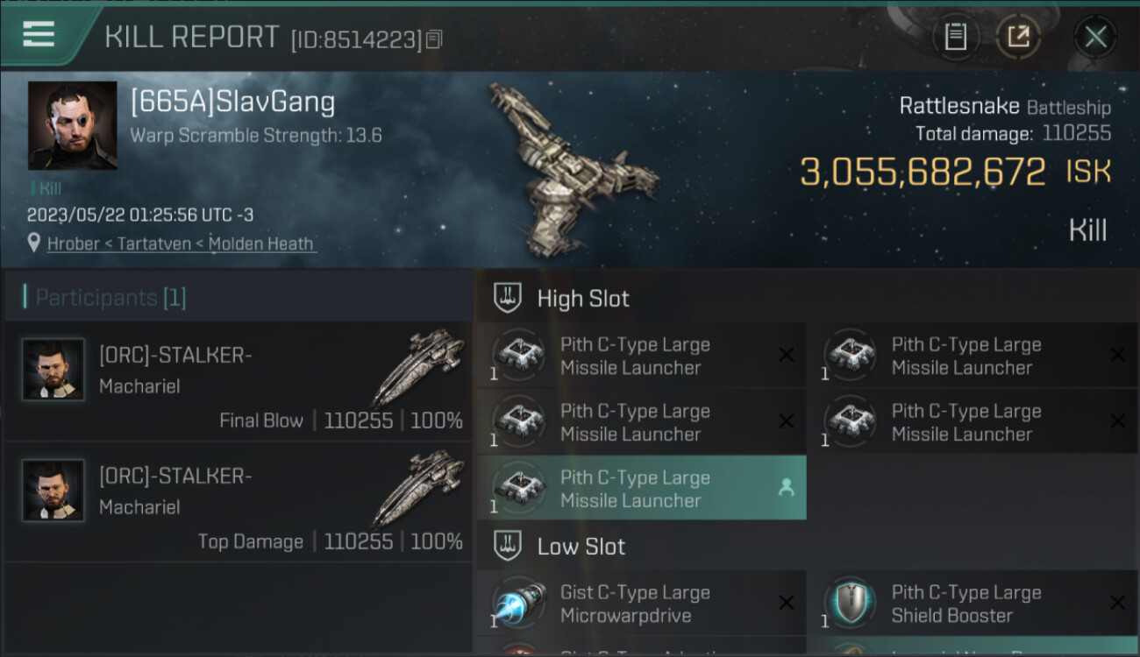Open SlavGang pilot portrait
The image size is (1140, 657).
tap(73, 125)
